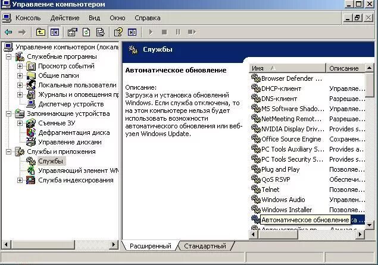Select Управление дисками in the tree
Image resolution: width=378 pixels, height=265 pixels.
[x=70, y=142]
